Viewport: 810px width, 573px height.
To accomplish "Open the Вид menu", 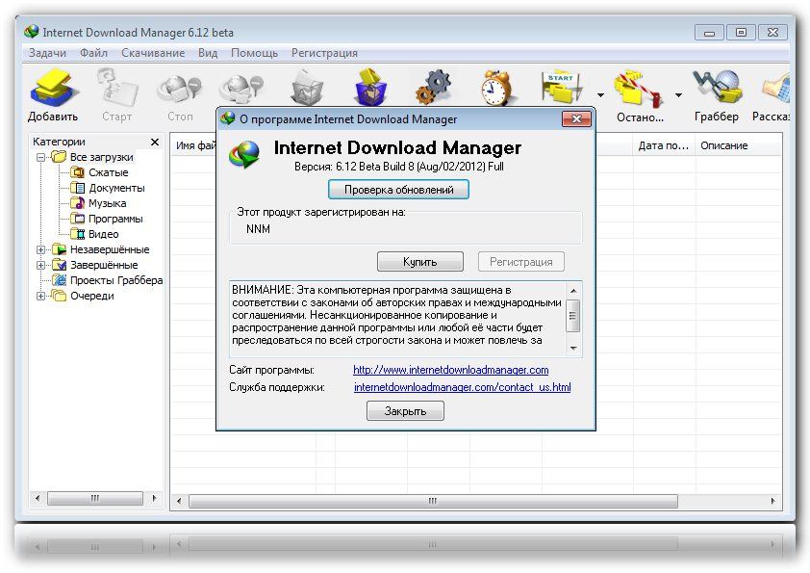I will point(208,53).
